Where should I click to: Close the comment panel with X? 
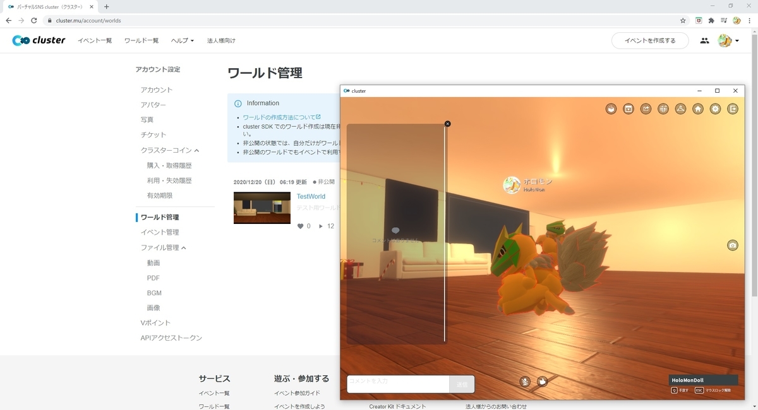(x=447, y=124)
